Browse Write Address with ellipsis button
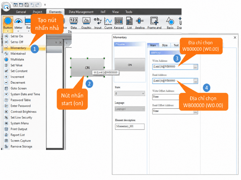The width and height of the screenshot is (241, 180). (195, 67)
